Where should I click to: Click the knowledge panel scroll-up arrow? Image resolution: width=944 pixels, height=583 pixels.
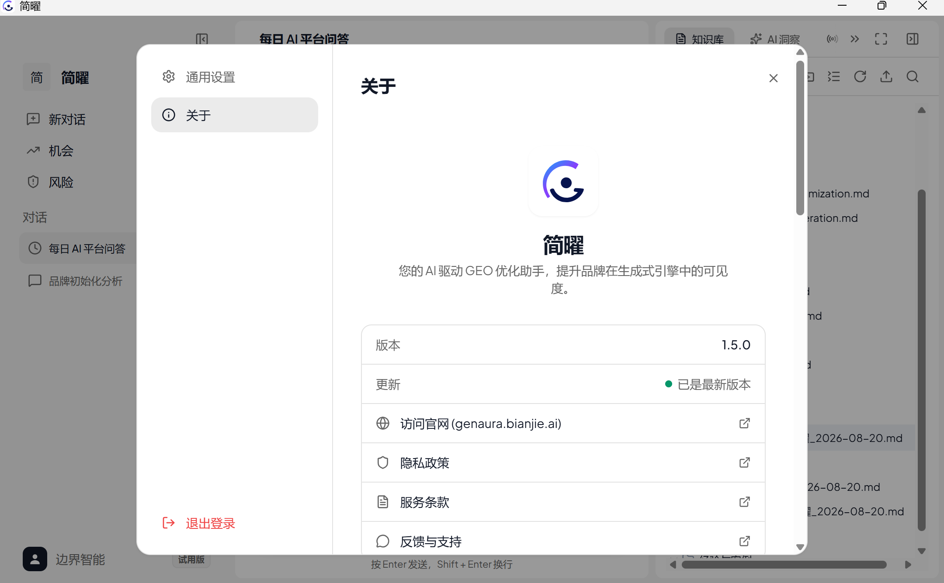(922, 110)
